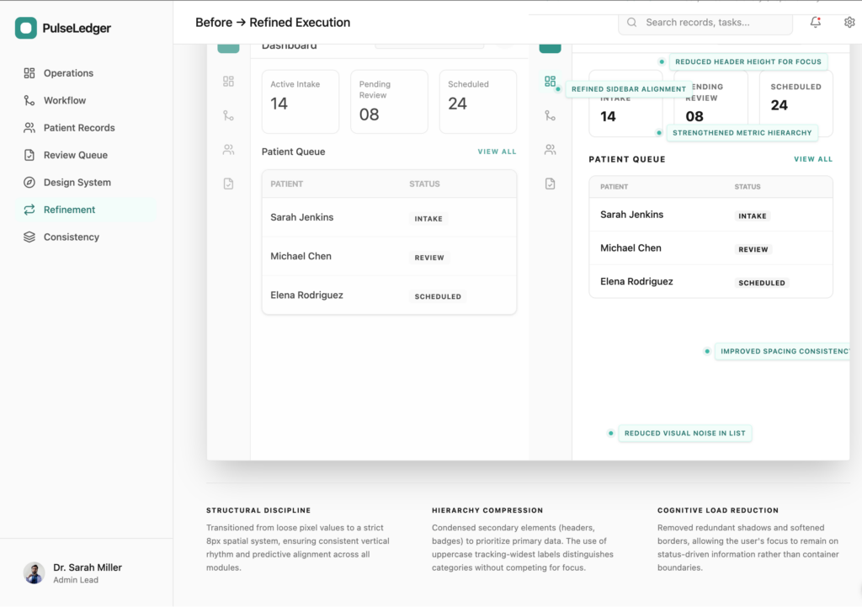Click the Consistency layers icon

pyautogui.click(x=29, y=237)
